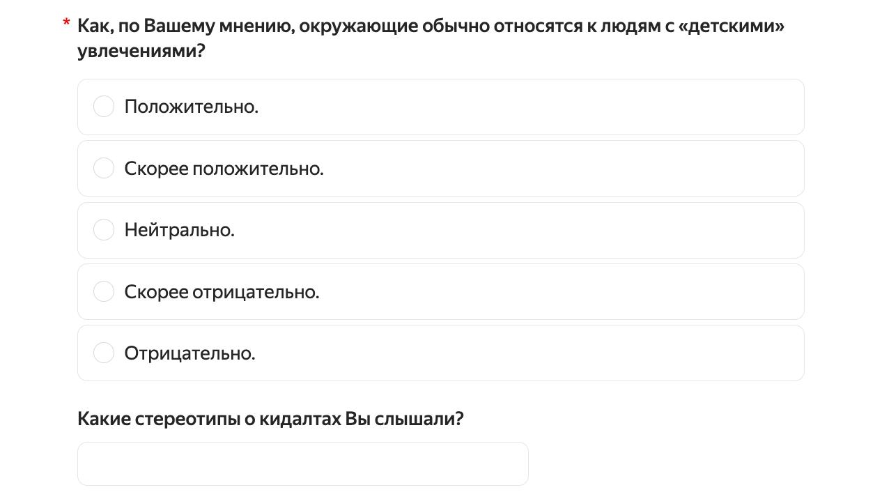Click the word 'увлечениями?' in the question heading

[141, 52]
